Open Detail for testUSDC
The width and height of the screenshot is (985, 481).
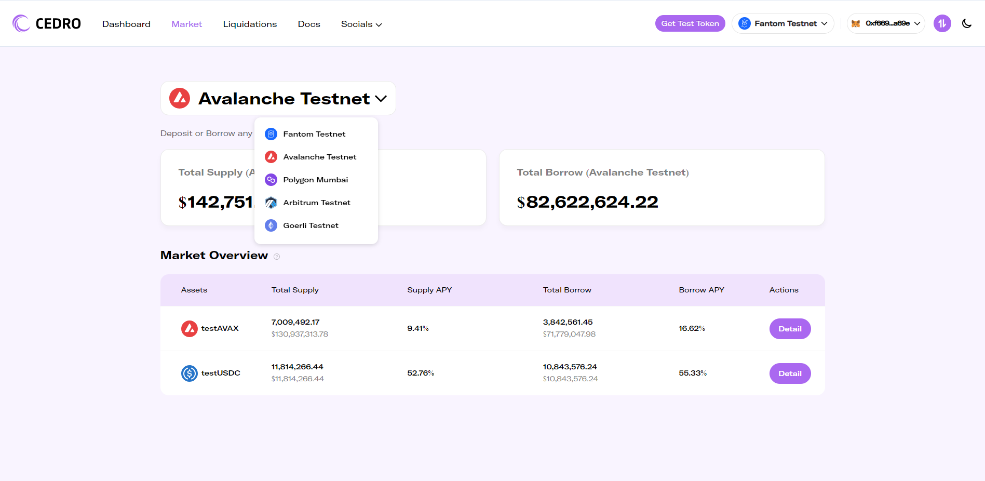pyautogui.click(x=790, y=373)
